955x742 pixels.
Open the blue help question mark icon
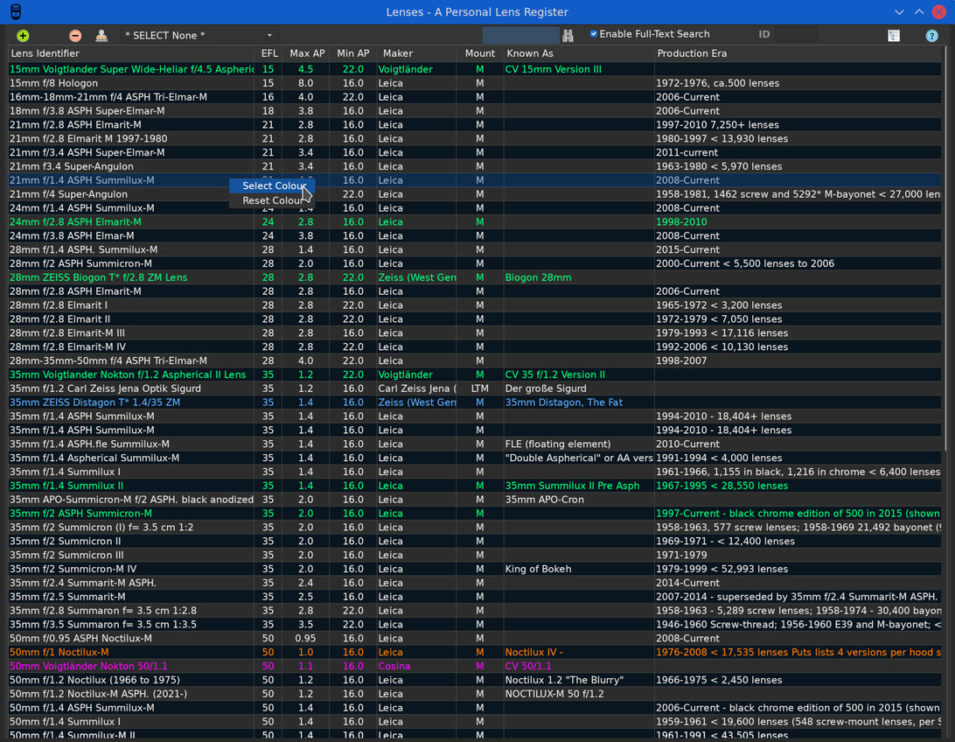click(x=931, y=36)
